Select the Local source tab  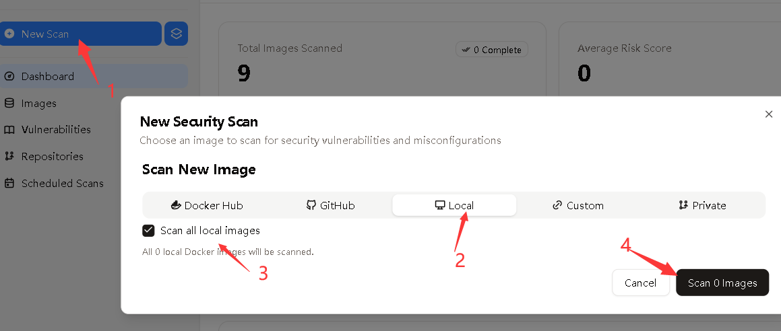tap(454, 205)
